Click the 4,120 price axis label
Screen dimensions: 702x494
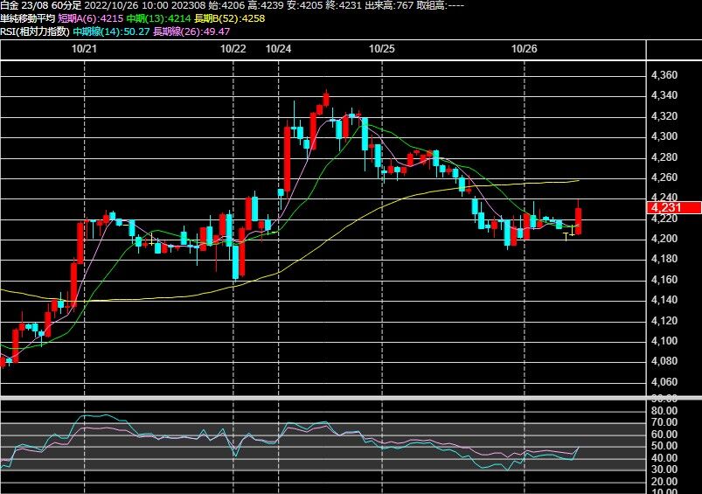coord(664,321)
